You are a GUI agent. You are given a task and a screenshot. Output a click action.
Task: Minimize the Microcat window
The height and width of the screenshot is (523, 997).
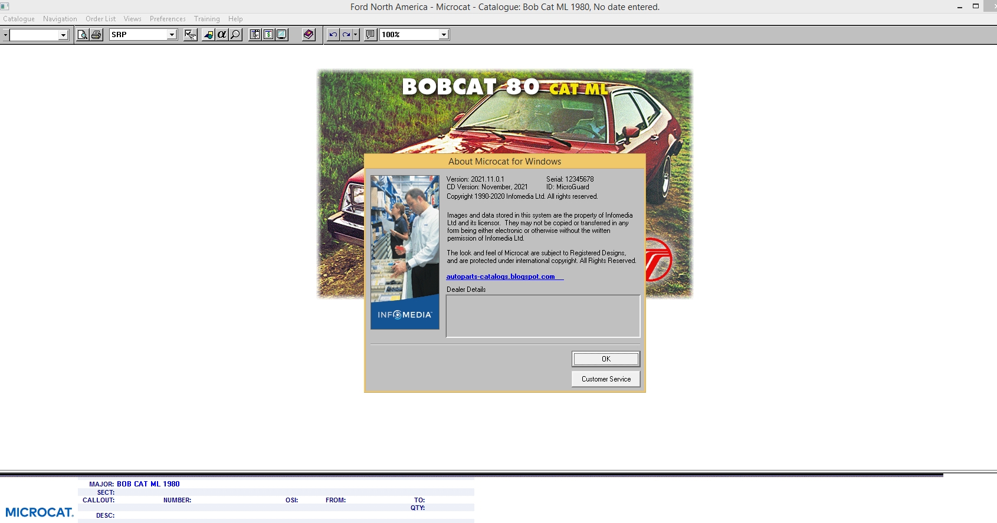coord(960,7)
